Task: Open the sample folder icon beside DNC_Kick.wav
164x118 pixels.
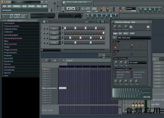Action: 114,38
